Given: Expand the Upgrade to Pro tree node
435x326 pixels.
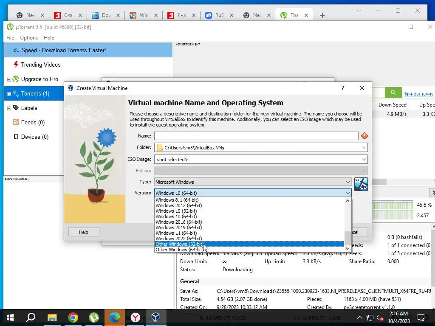Looking at the screenshot, I should 9,79.
